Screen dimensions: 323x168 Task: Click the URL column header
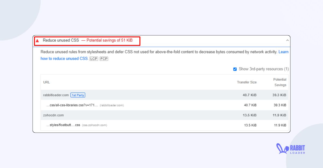click(x=46, y=82)
